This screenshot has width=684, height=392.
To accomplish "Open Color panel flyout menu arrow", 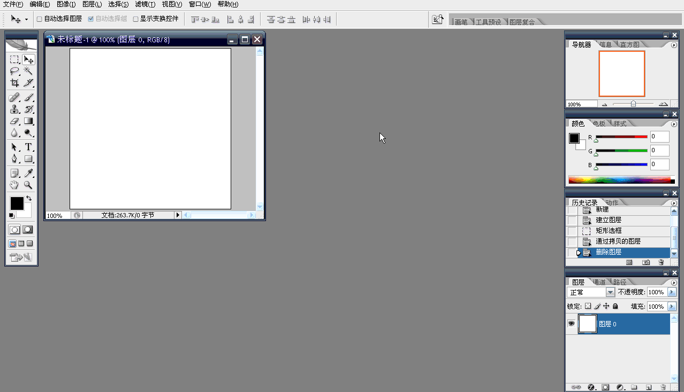I will click(x=674, y=124).
